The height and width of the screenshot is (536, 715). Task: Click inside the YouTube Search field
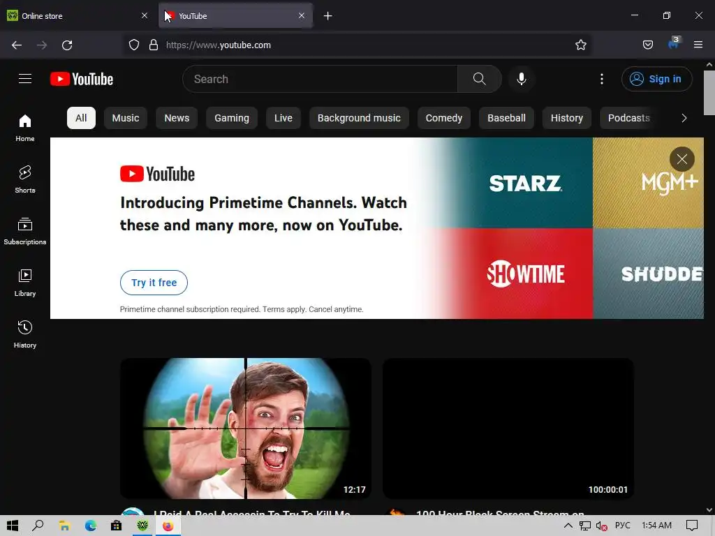(320, 79)
